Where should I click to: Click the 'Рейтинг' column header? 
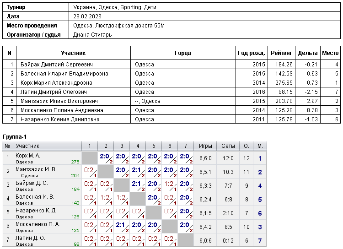click(x=281, y=53)
